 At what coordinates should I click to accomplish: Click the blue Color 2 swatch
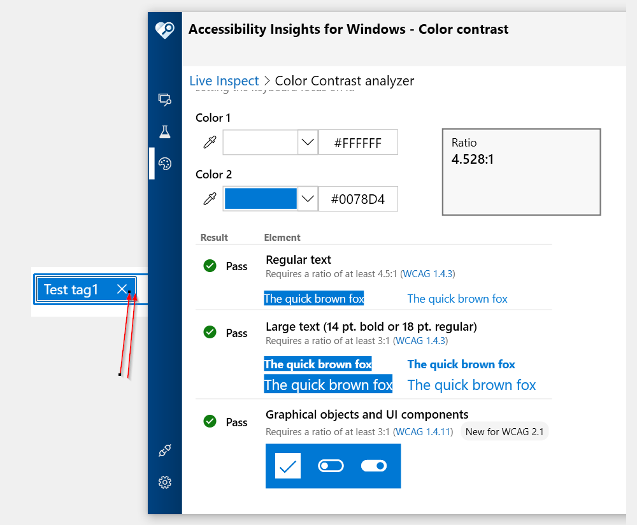261,199
